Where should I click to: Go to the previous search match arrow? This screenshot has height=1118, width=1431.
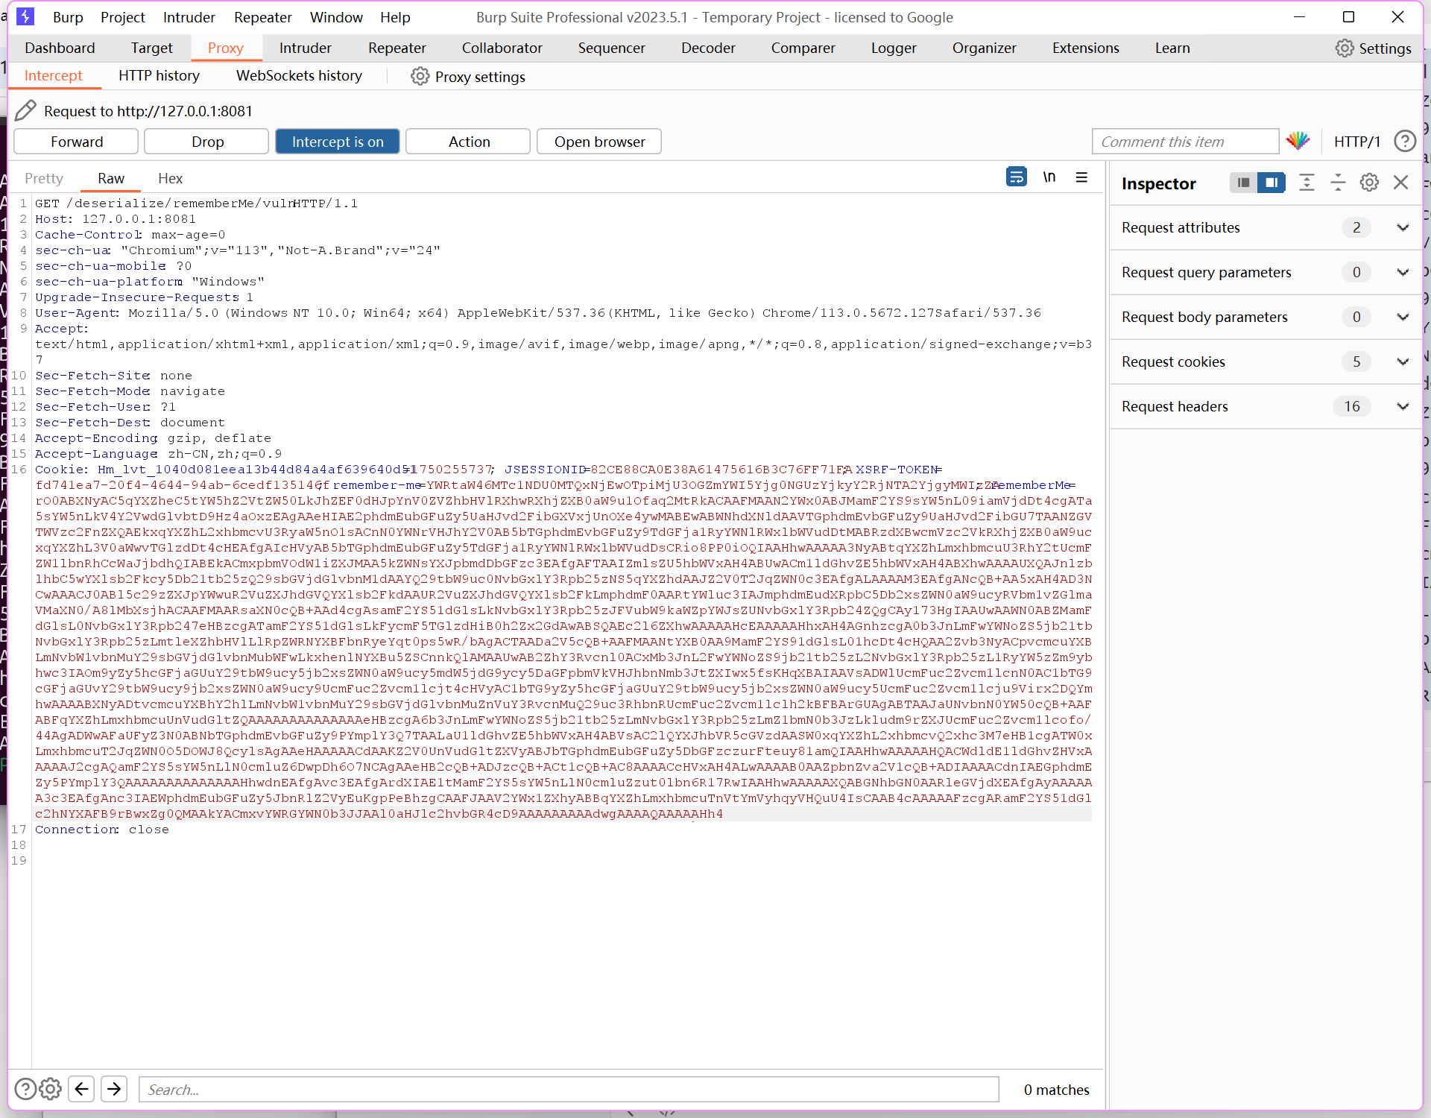point(81,1089)
